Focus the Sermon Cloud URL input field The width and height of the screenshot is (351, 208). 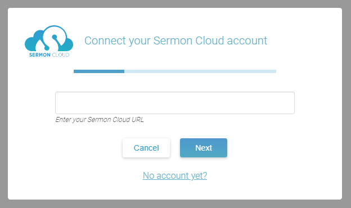(175, 103)
